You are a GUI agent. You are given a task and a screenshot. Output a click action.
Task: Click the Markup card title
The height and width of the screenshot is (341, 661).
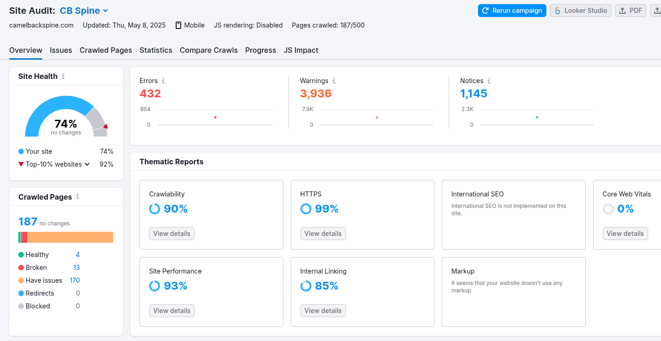(x=463, y=271)
